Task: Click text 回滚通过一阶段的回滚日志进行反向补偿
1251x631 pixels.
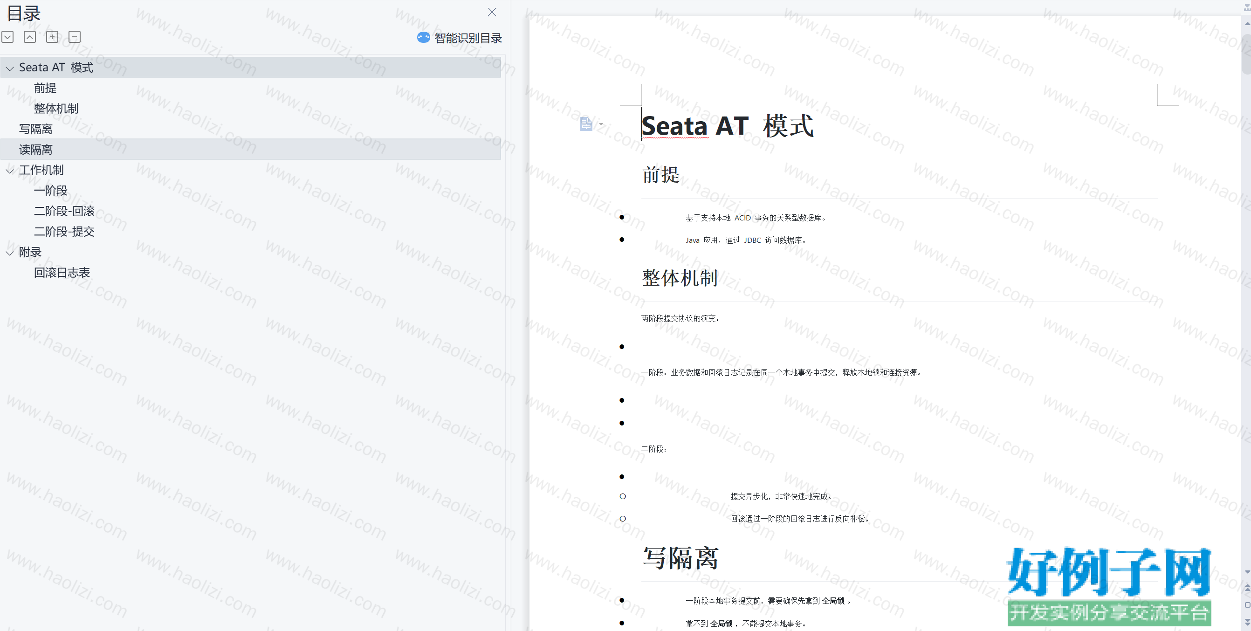Action: point(801,518)
